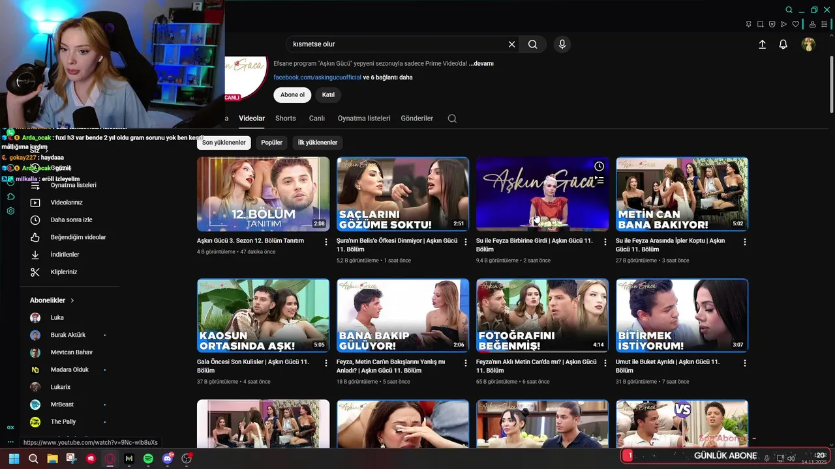The image size is (835, 469).
Task: Play the 'Saçlarını Gözüme Soktu!' thumbnail
Action: pos(402,194)
